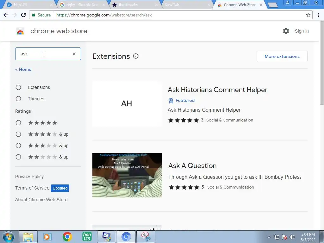Open File Explorer from the taskbar
This screenshot has height=243, width=324.
(x=28, y=237)
